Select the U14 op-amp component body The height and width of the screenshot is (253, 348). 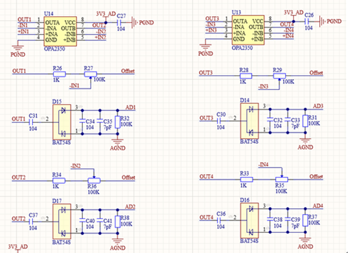coord(60,31)
